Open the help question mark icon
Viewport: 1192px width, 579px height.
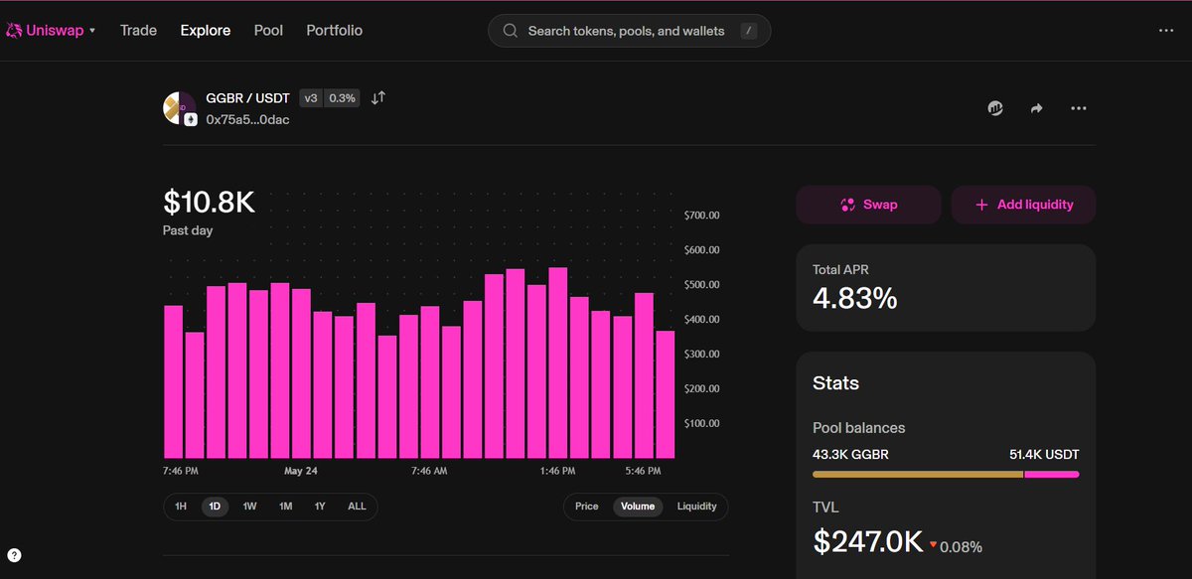click(x=14, y=556)
